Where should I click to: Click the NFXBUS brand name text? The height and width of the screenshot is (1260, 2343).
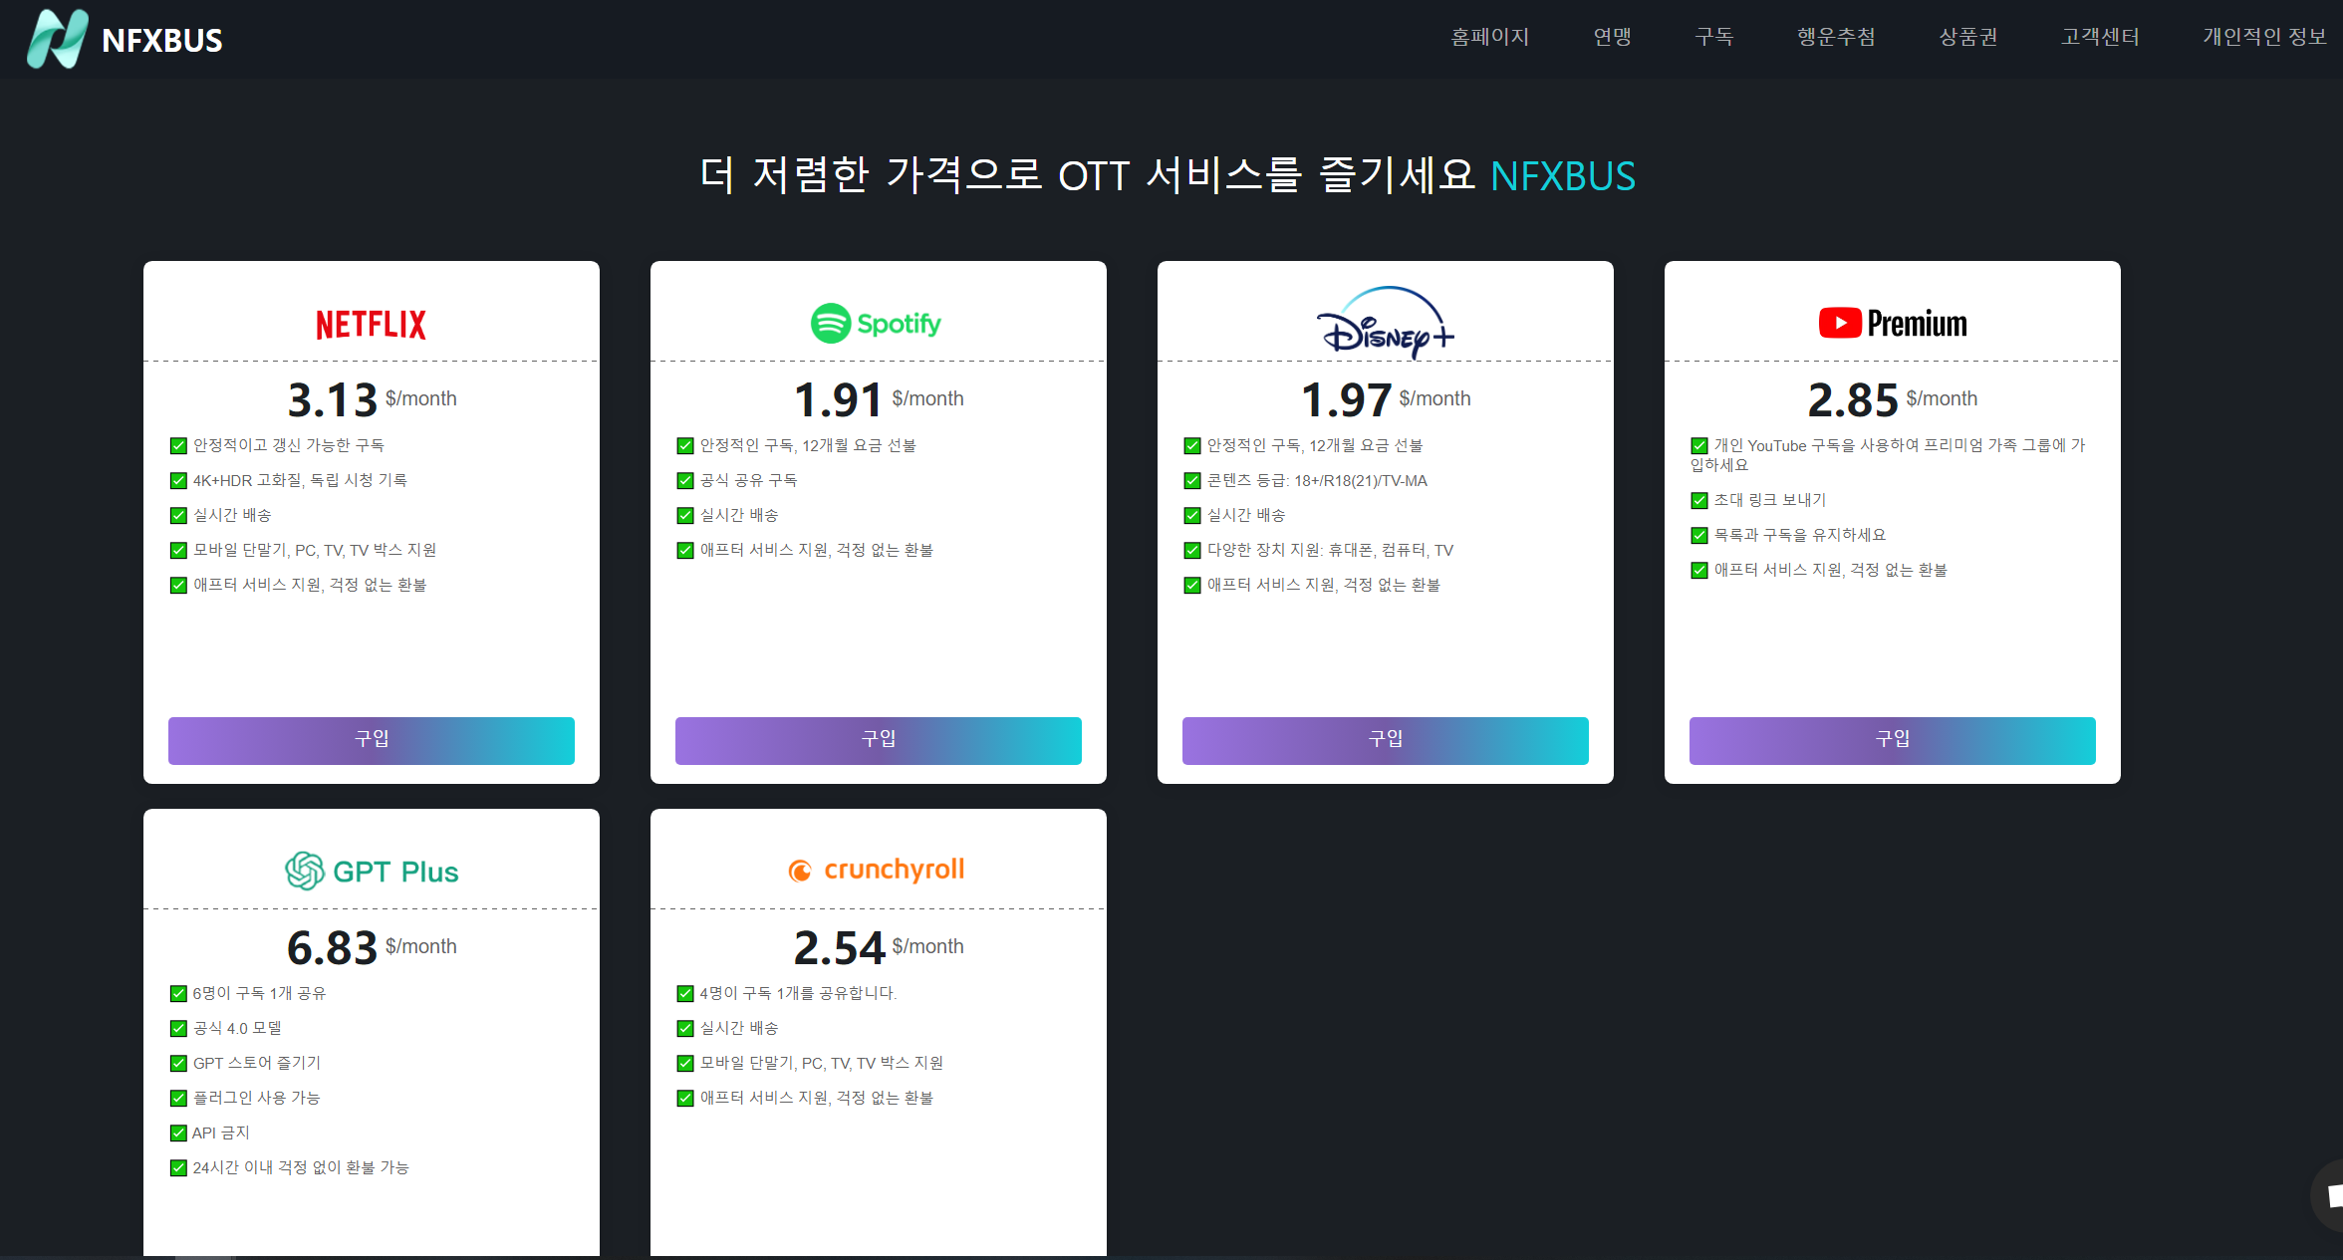coord(162,40)
